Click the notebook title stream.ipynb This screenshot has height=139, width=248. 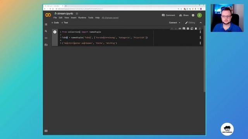click(65, 14)
